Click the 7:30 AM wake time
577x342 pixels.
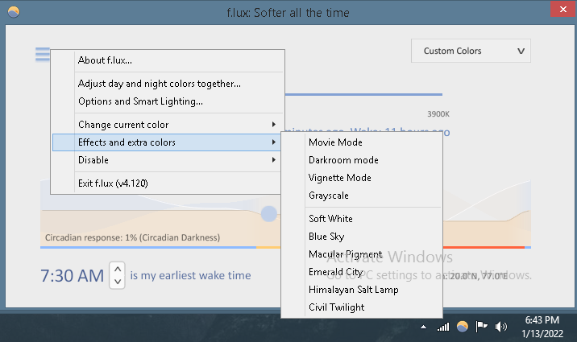[73, 276]
